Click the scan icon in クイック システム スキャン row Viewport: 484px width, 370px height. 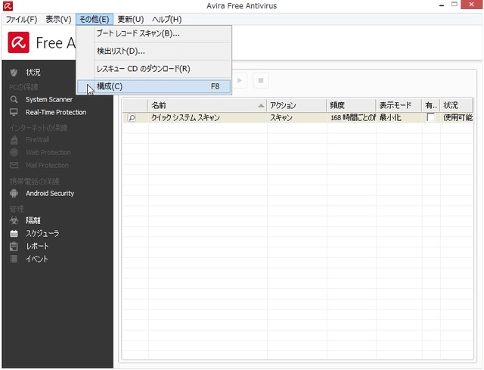coord(132,118)
